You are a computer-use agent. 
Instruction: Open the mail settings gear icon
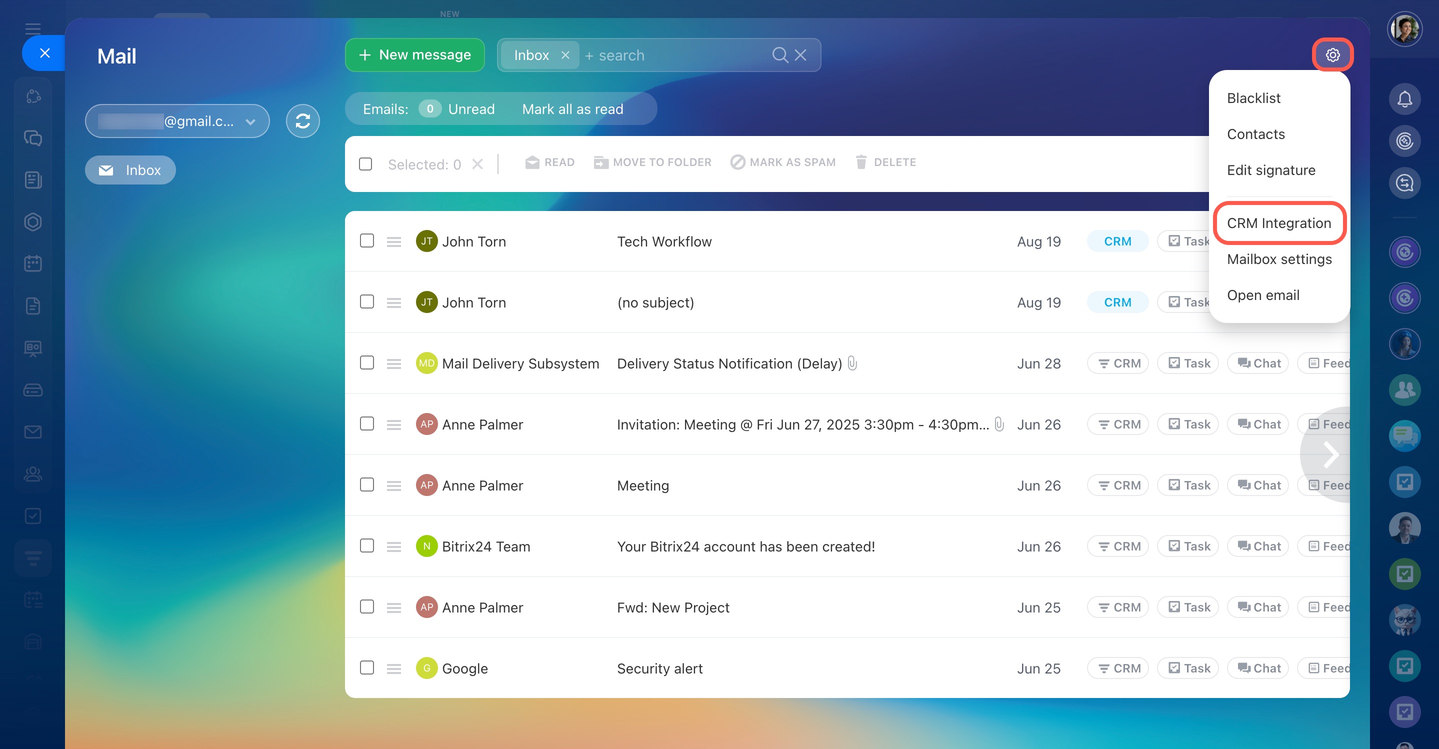(1332, 54)
